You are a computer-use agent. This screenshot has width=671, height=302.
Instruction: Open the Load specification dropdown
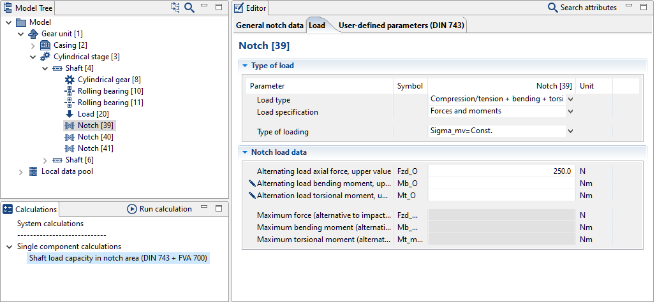570,111
